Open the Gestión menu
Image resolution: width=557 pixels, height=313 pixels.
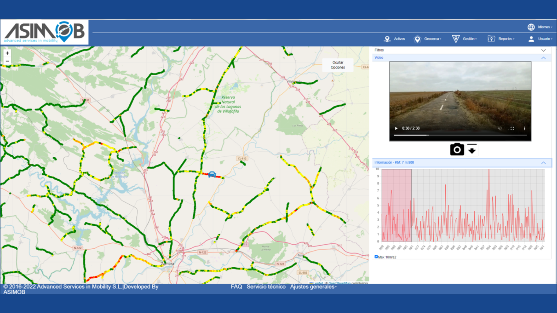(x=469, y=39)
